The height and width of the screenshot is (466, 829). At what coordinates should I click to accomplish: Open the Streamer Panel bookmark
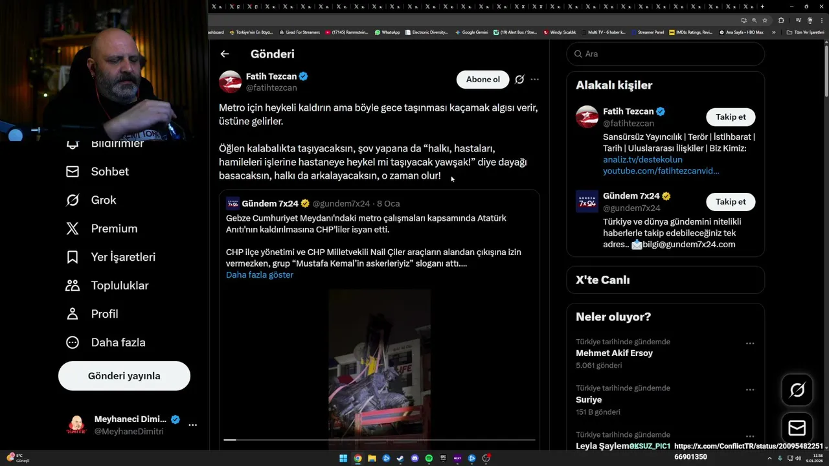click(647, 32)
